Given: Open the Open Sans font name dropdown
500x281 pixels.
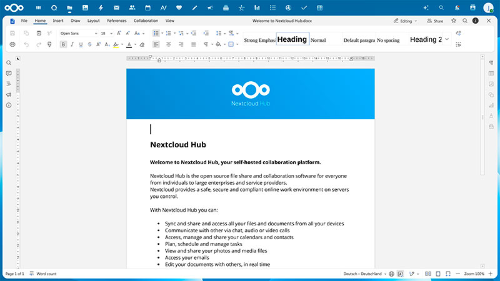Looking at the screenshot, I should [x=77, y=33].
